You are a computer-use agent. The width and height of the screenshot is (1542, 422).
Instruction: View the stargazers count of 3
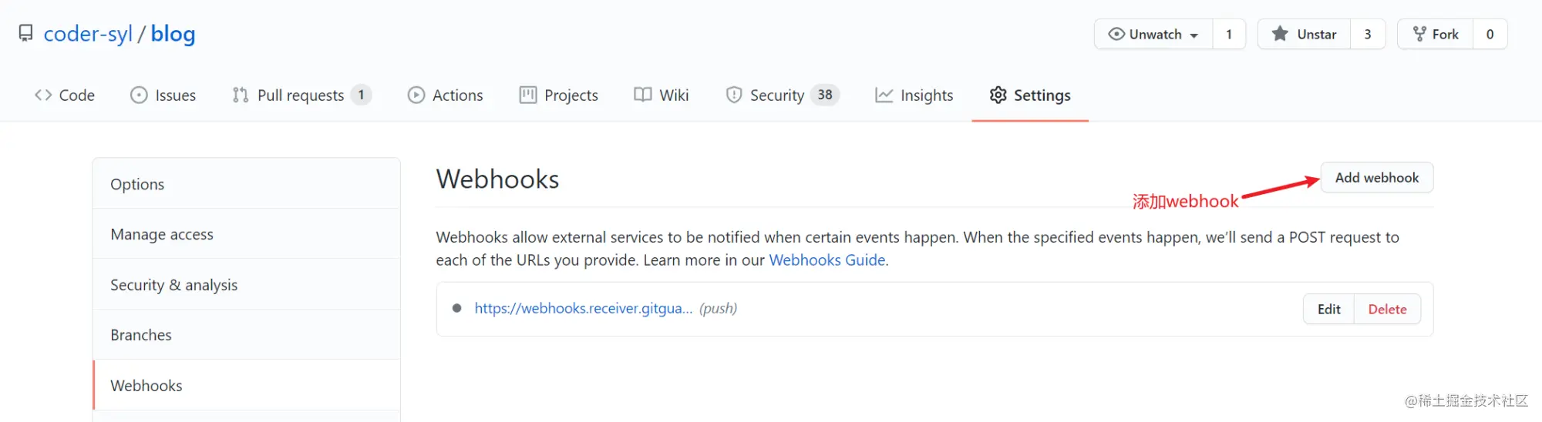click(x=1368, y=34)
